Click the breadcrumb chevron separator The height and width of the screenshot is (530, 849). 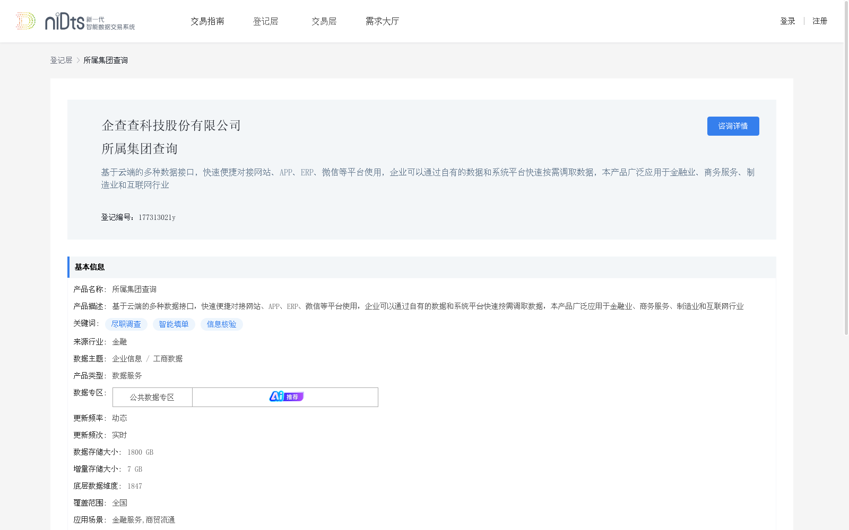78,60
